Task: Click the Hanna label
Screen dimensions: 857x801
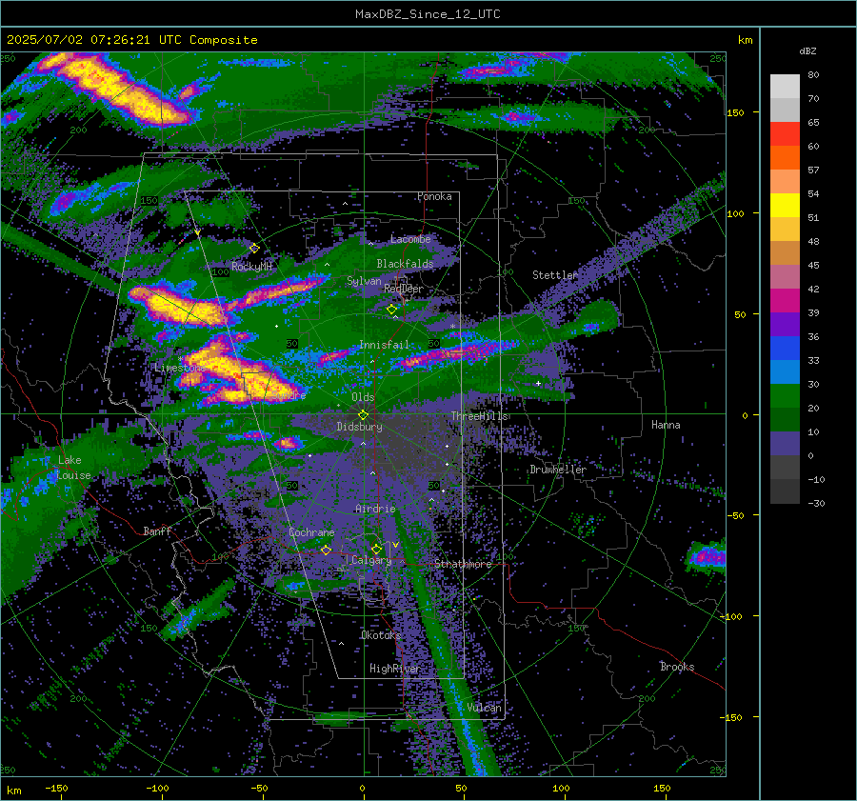Action: pos(666,425)
